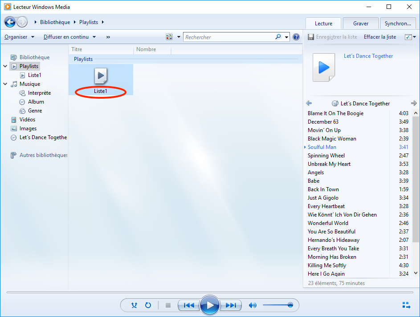
Task: Click the search magnifier icon
Action: tap(278, 36)
